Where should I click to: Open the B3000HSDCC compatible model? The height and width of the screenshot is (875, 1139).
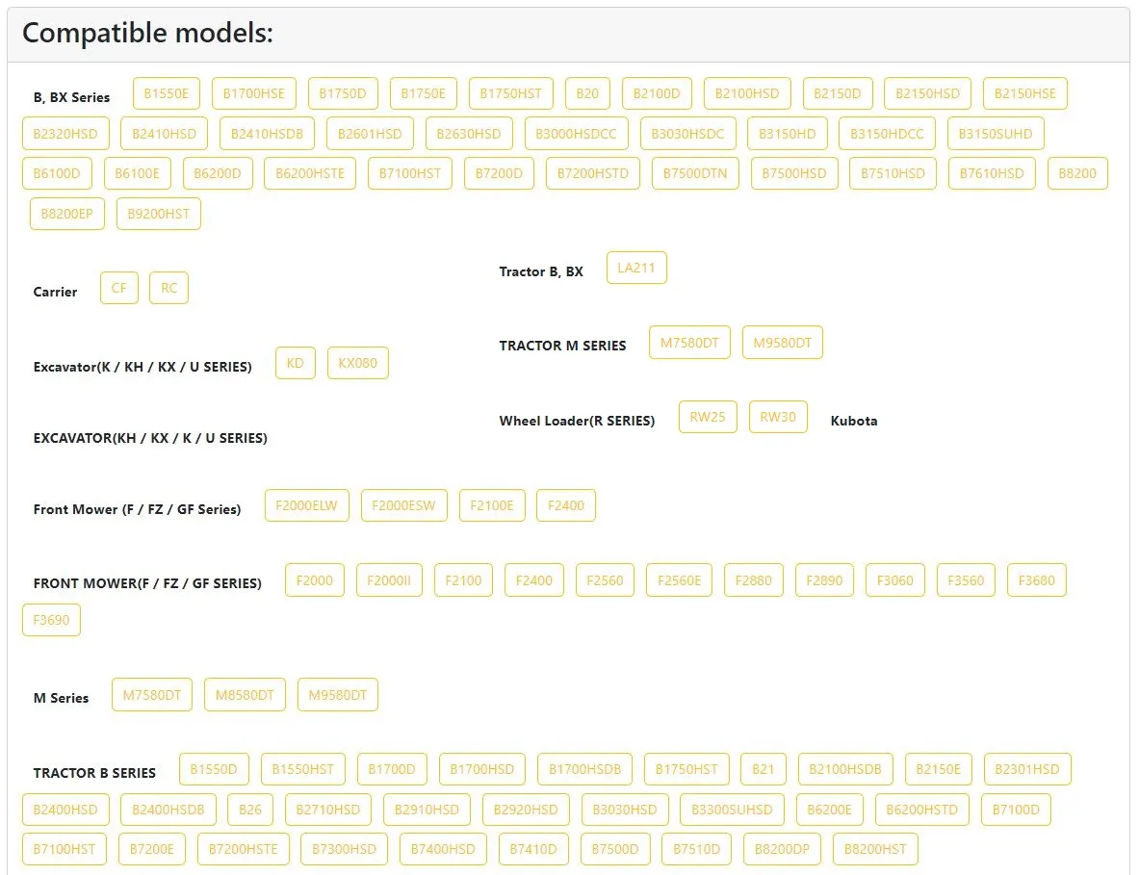(576, 134)
